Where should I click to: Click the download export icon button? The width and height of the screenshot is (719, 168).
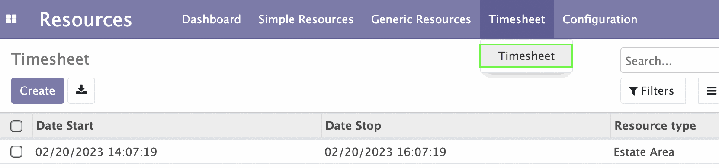(81, 90)
